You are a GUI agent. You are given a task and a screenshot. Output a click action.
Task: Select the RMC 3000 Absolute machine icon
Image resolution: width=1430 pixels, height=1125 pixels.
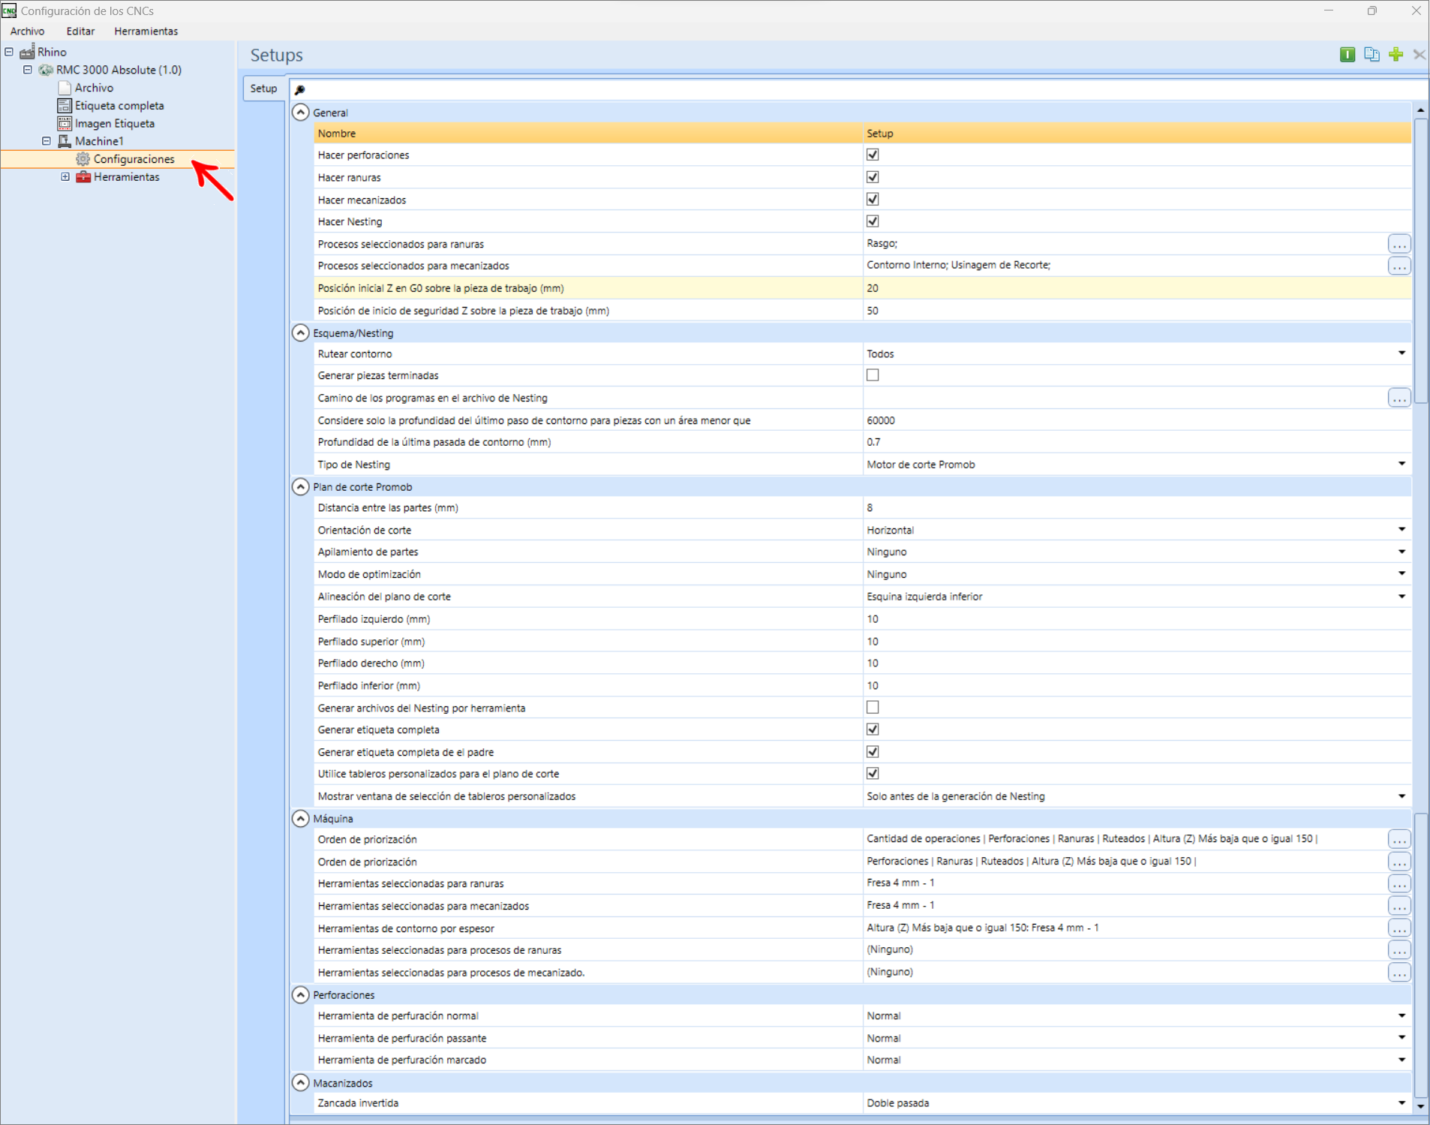click(46, 70)
